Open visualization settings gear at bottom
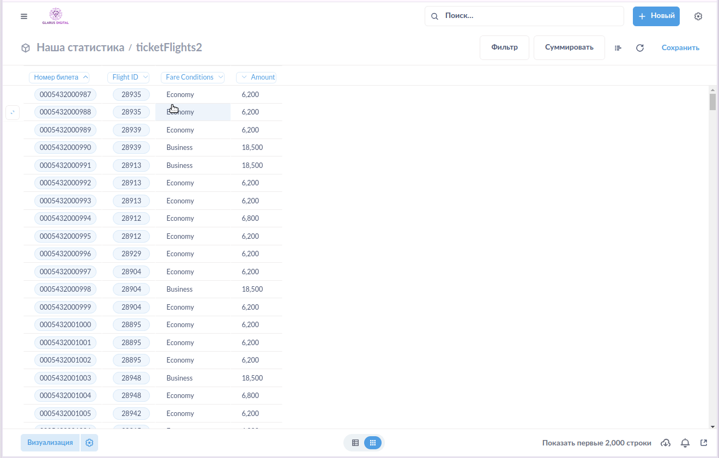Viewport: 719px width, 458px height. tap(89, 443)
